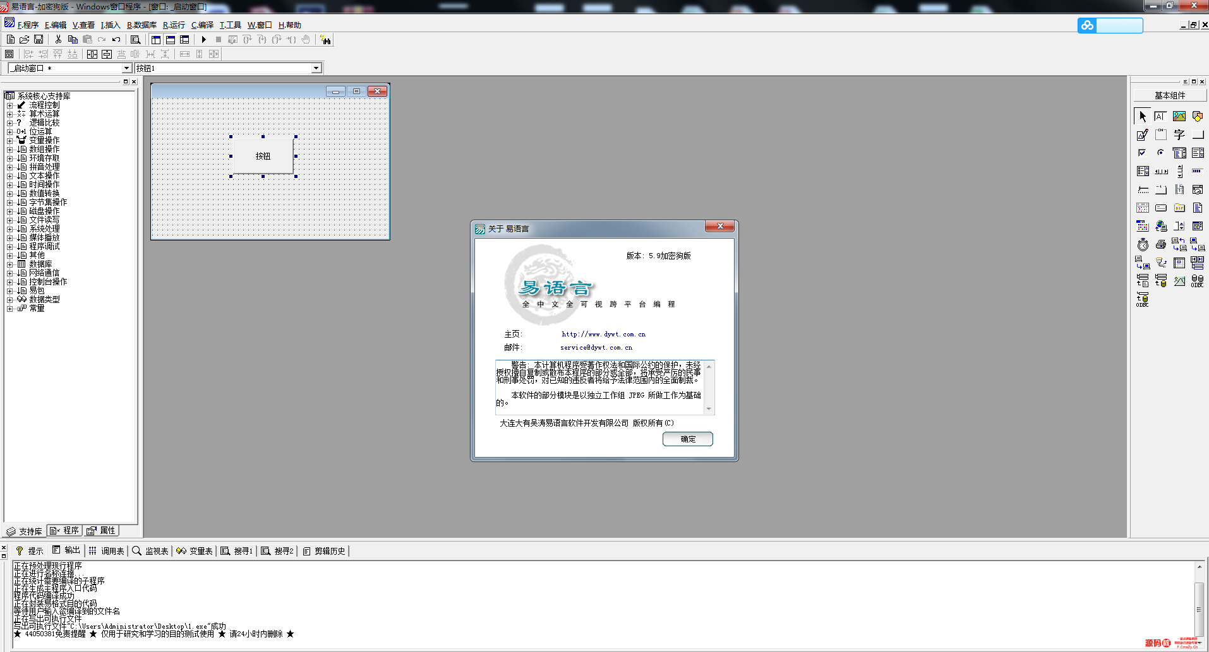The width and height of the screenshot is (1209, 652).
Task: Select the DIR directory box component
Action: pos(1179,208)
